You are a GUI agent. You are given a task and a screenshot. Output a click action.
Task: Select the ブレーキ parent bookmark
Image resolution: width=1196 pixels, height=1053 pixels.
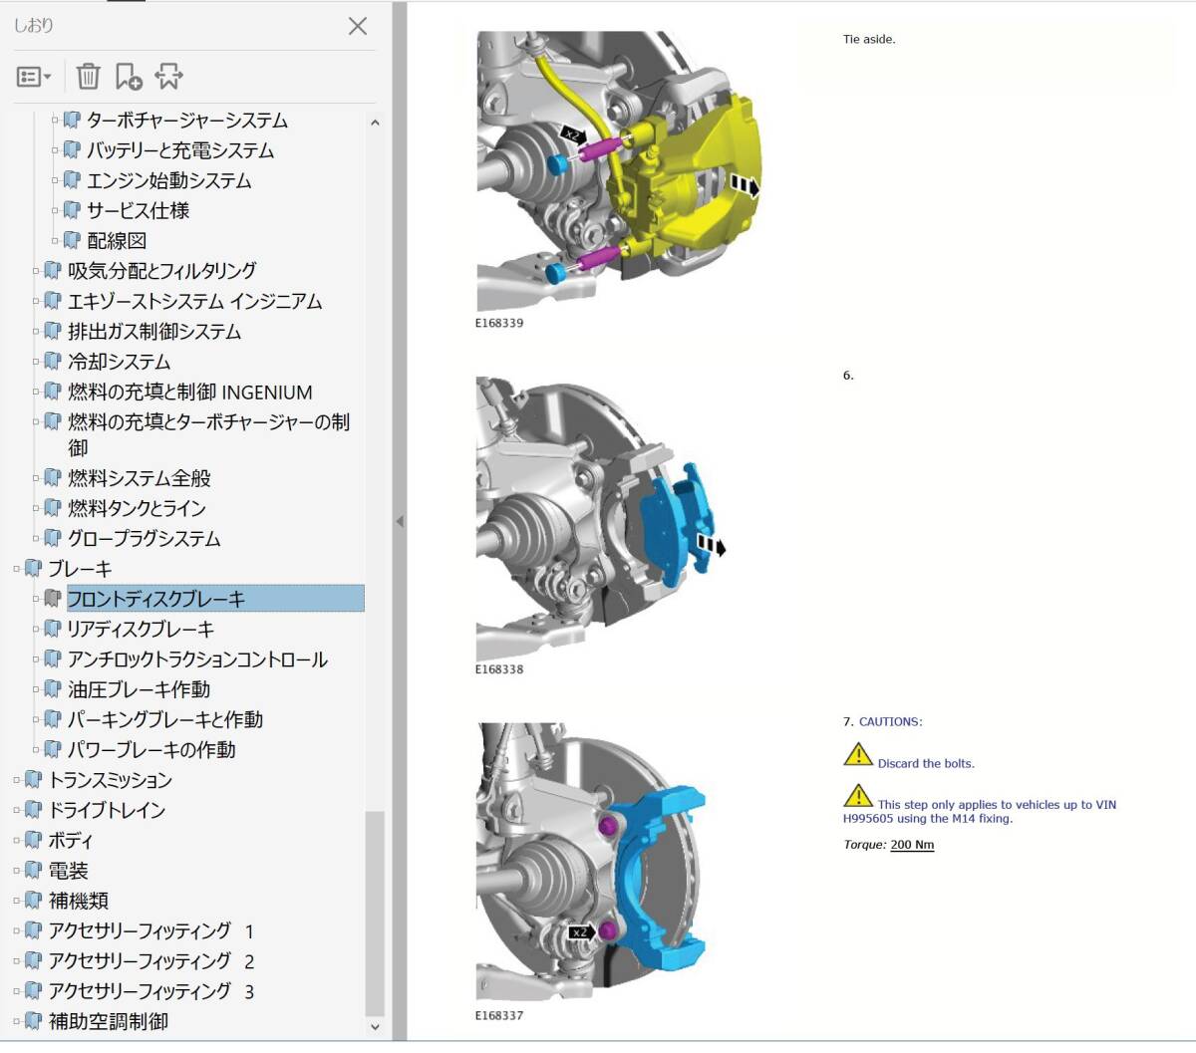(x=80, y=569)
